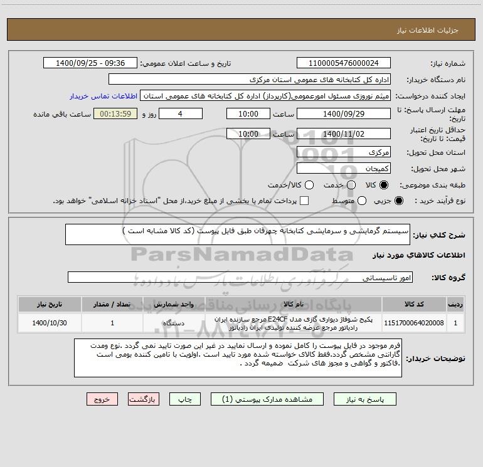Viewport: 483px width, 467px height.
Task: Check the اسناد خزانه اسلامی payment checkbox
Action: pyautogui.click(x=304, y=201)
